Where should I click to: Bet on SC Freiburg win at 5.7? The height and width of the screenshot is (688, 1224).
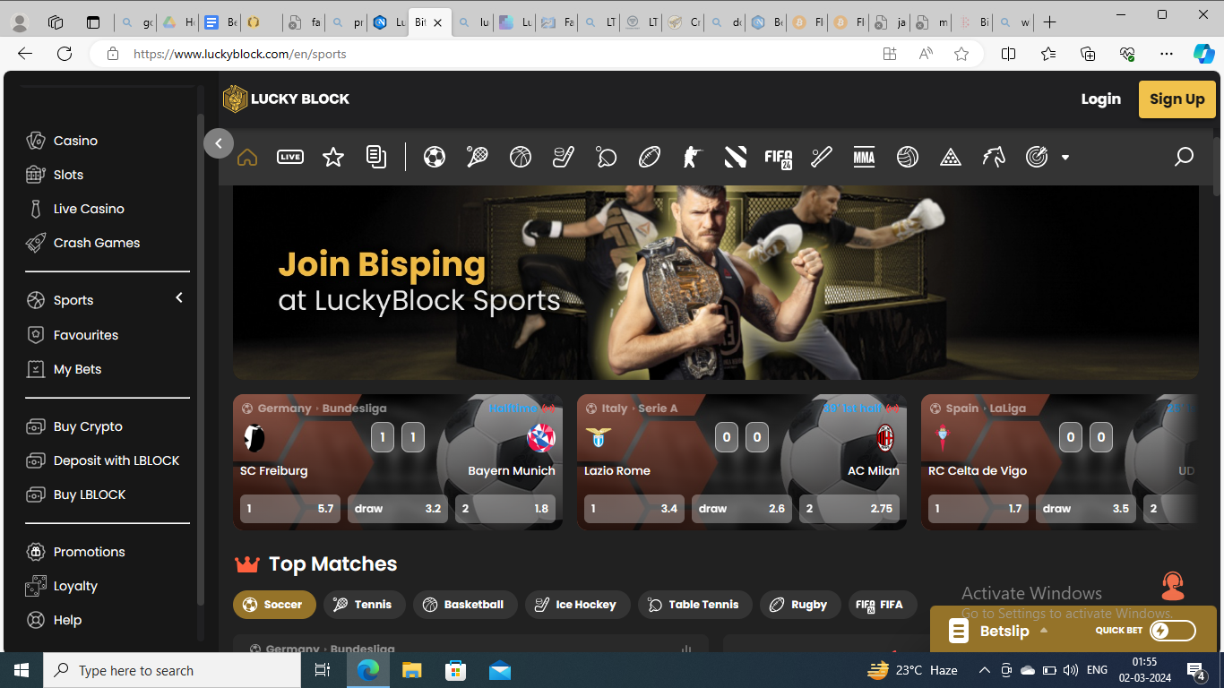point(290,508)
